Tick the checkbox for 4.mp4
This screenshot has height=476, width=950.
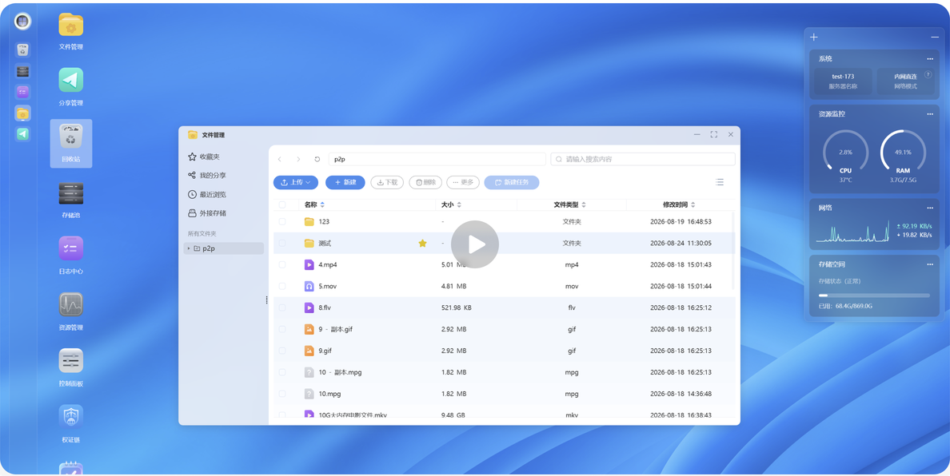pos(281,264)
